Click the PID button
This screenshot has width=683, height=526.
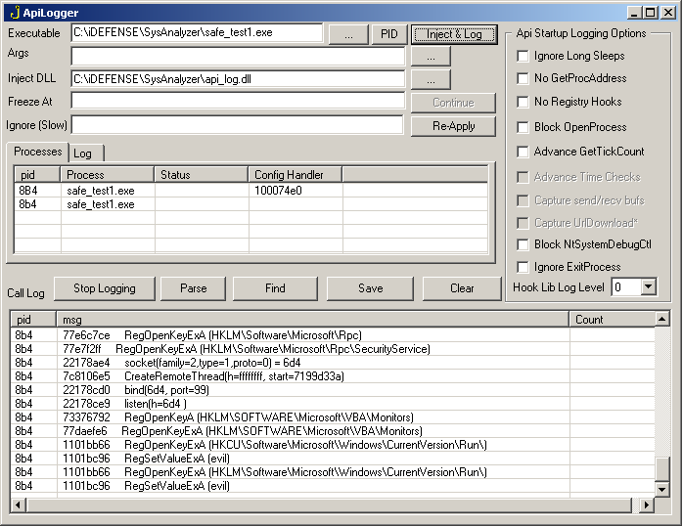tap(388, 34)
